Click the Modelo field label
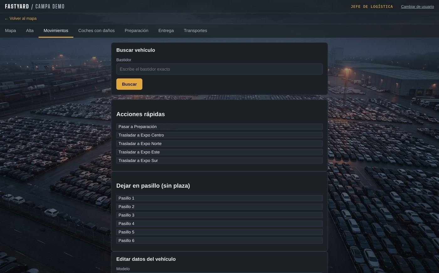The image size is (439, 273). click(x=123, y=269)
